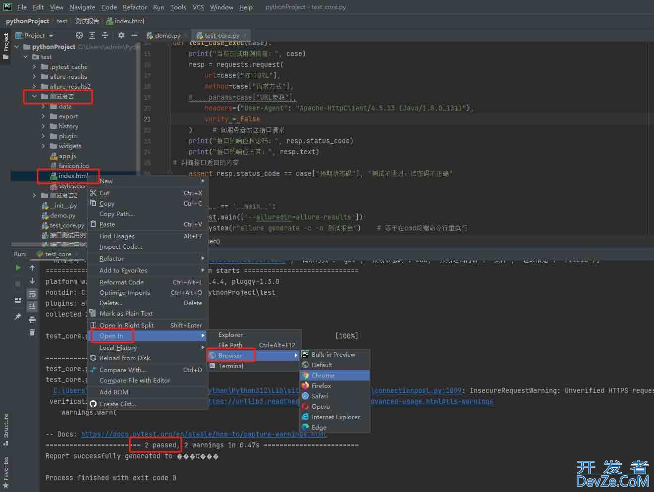The height and width of the screenshot is (492, 654).
Task: Expand the .pytest_cache folder
Action: click(34, 66)
